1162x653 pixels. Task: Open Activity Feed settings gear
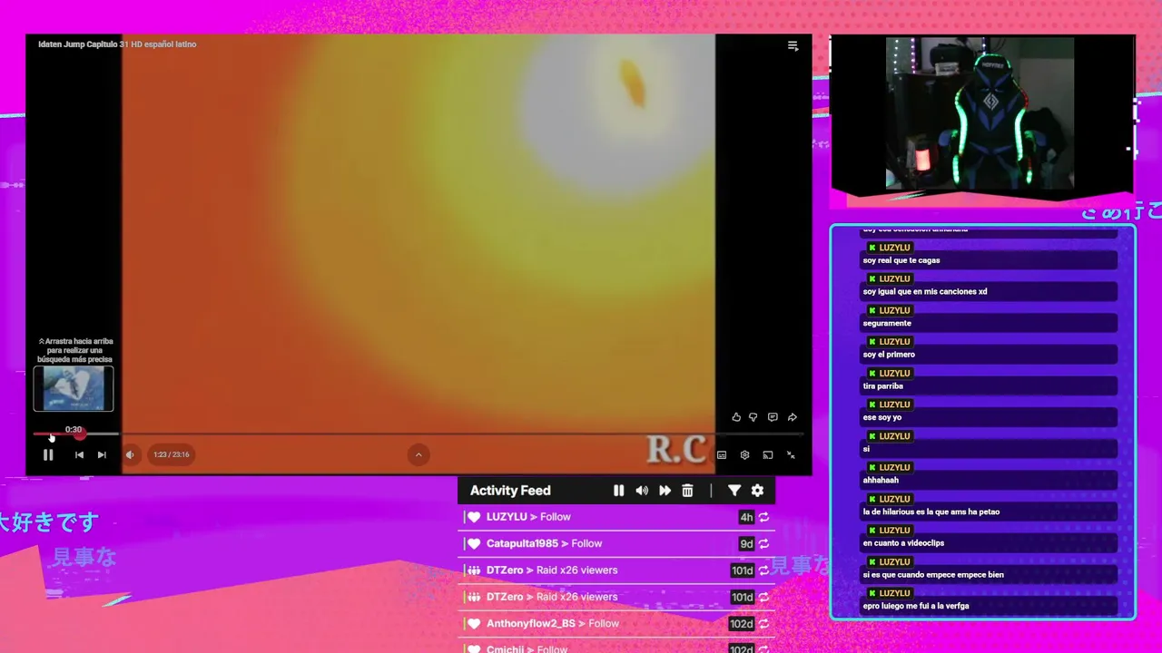coord(757,491)
